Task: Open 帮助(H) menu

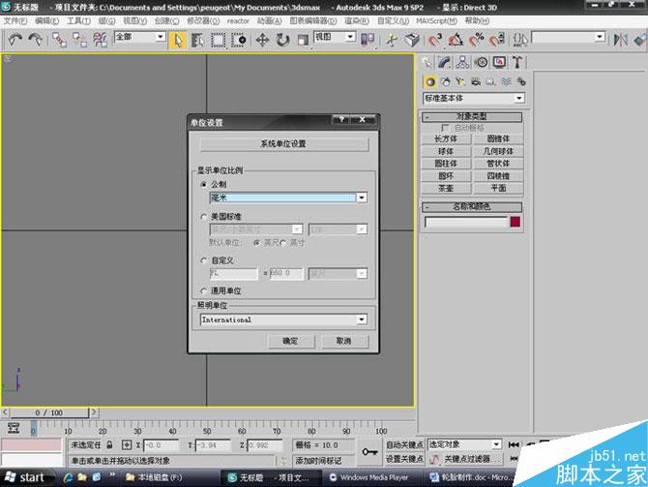Action: (x=477, y=20)
